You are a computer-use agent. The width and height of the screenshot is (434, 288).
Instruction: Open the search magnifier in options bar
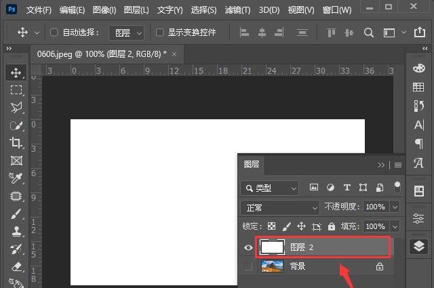(368, 33)
